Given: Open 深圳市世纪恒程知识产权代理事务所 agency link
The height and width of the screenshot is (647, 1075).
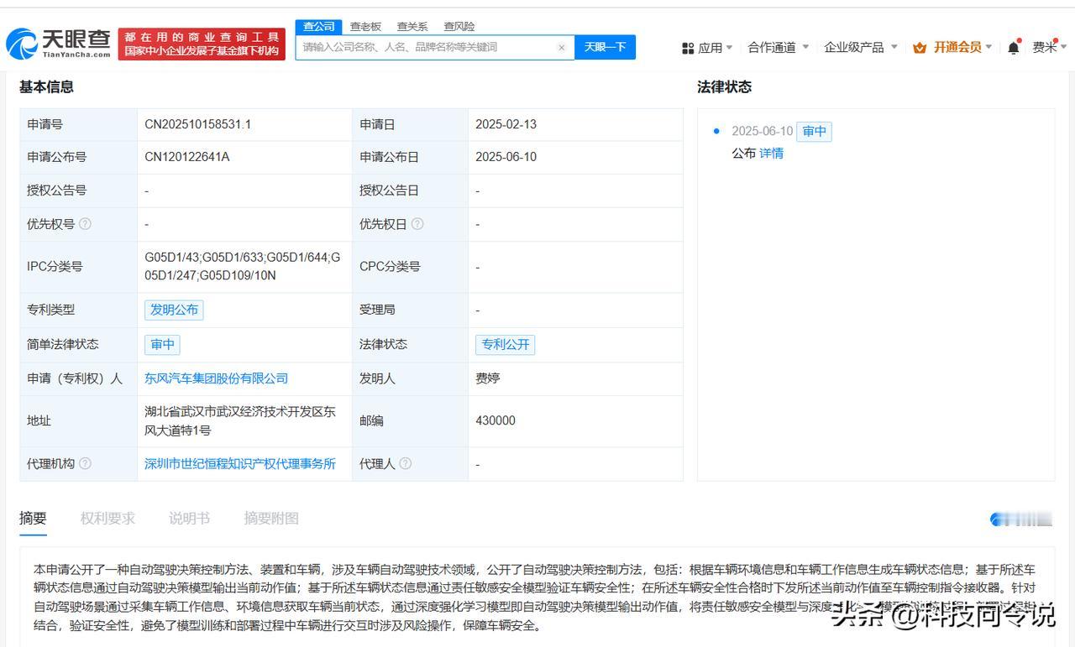Looking at the screenshot, I should 240,463.
